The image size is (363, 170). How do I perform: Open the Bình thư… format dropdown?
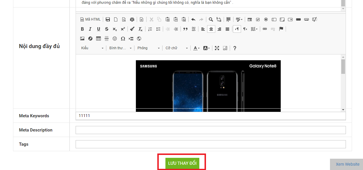[121, 48]
